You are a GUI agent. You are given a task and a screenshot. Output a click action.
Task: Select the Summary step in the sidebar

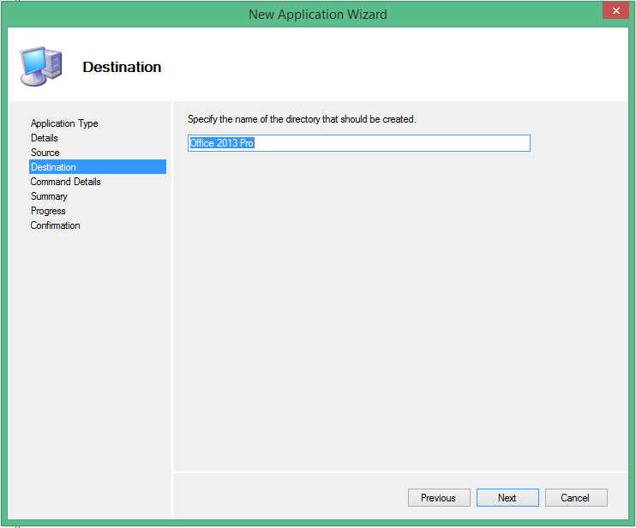49,196
